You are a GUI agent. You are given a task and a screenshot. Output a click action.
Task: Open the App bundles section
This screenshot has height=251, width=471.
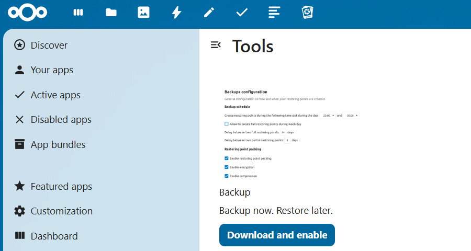click(58, 145)
